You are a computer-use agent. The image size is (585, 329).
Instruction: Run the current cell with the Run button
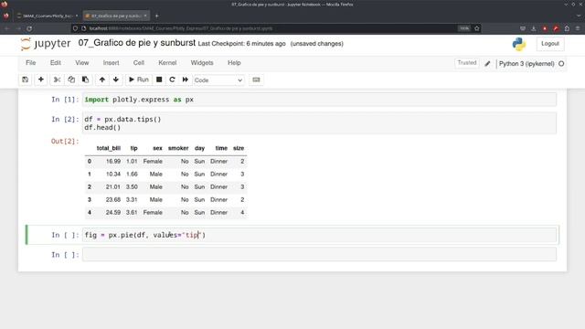pos(138,80)
